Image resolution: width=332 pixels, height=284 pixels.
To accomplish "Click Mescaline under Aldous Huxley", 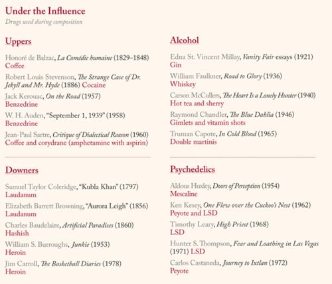I will 183,194.
